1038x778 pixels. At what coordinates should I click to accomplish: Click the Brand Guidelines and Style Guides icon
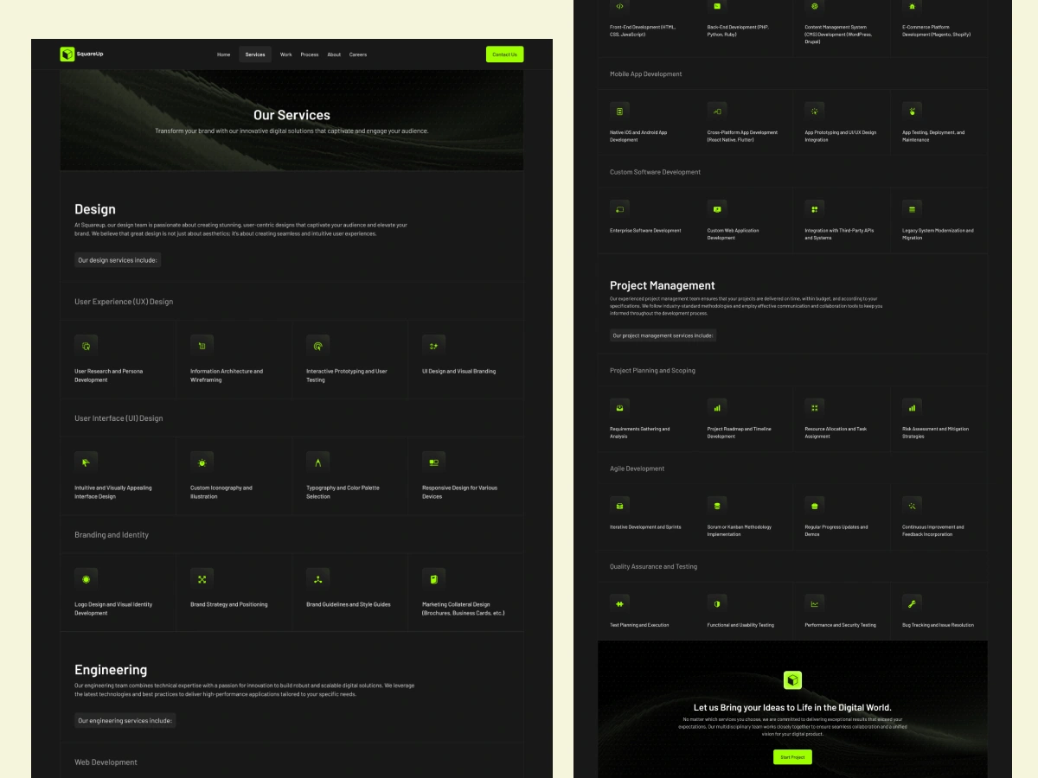coord(317,579)
